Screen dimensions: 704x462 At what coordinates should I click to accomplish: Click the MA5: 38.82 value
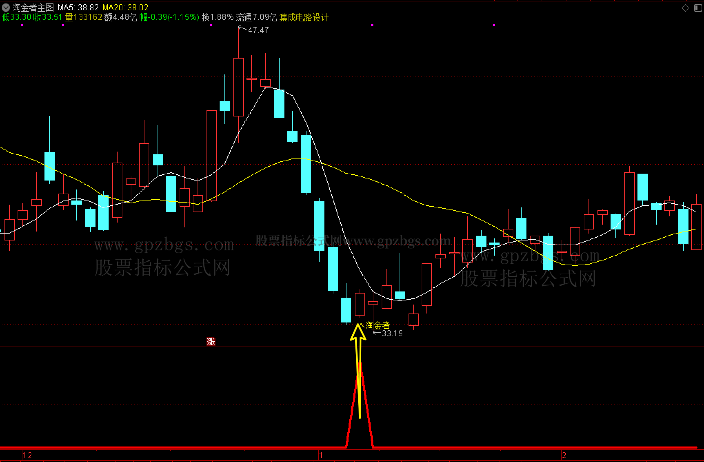point(78,7)
